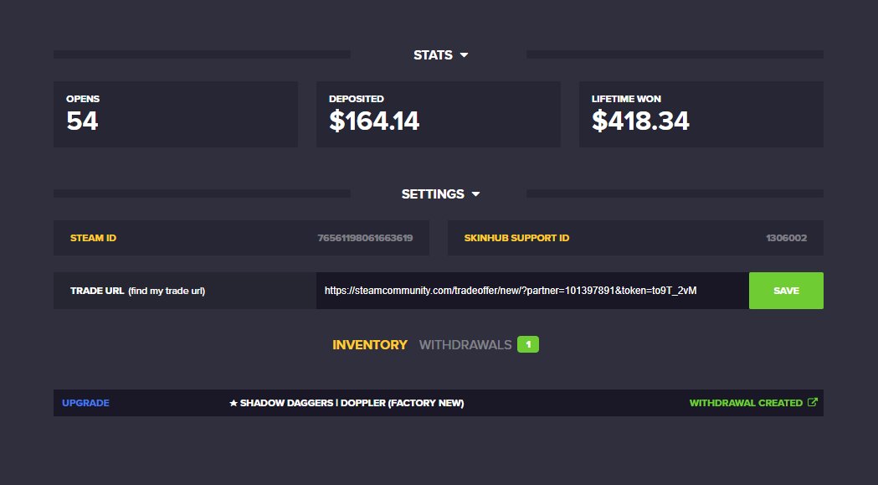Click the SKINHUB SUPPORT ID label
The height and width of the screenshot is (485, 878).
coord(516,238)
